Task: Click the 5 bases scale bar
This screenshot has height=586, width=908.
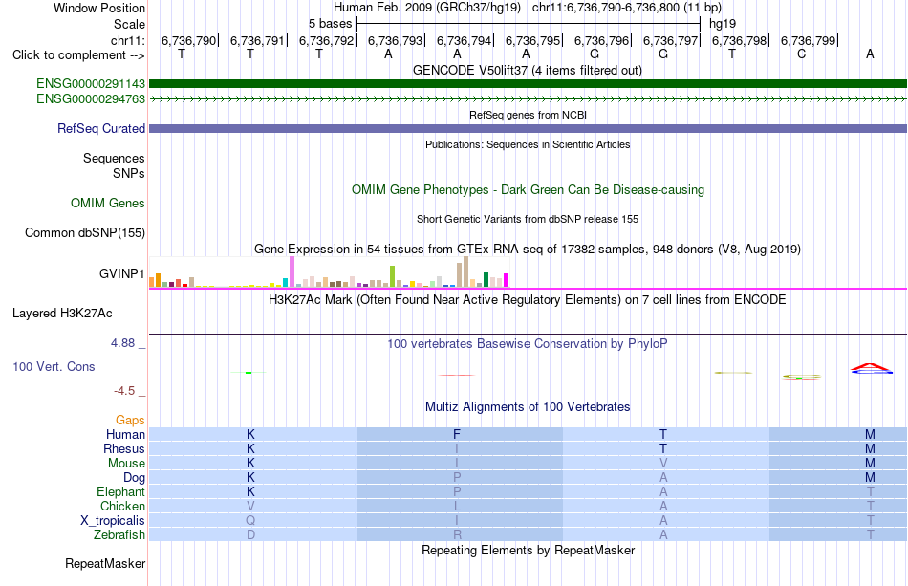Action: [x=529, y=24]
